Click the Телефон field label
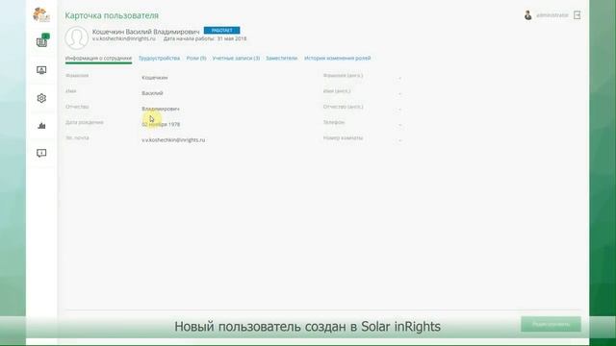The height and width of the screenshot is (346, 616). 334,122
